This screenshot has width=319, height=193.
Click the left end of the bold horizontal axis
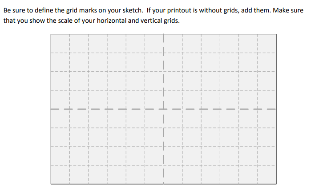(x=52, y=109)
